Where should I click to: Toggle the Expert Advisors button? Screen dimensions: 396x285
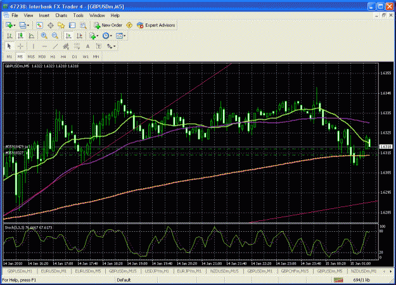pyautogui.click(x=156, y=25)
